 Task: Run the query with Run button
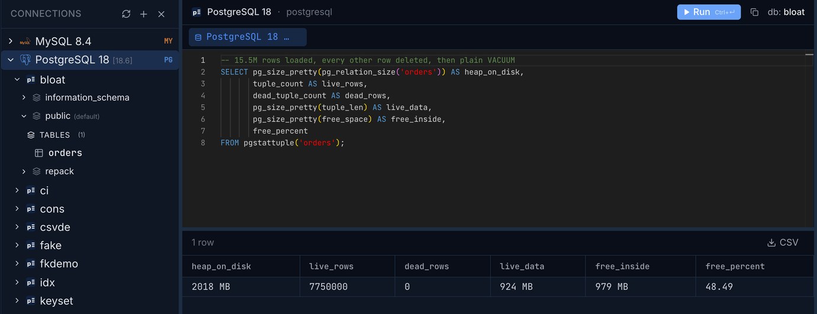tap(709, 12)
